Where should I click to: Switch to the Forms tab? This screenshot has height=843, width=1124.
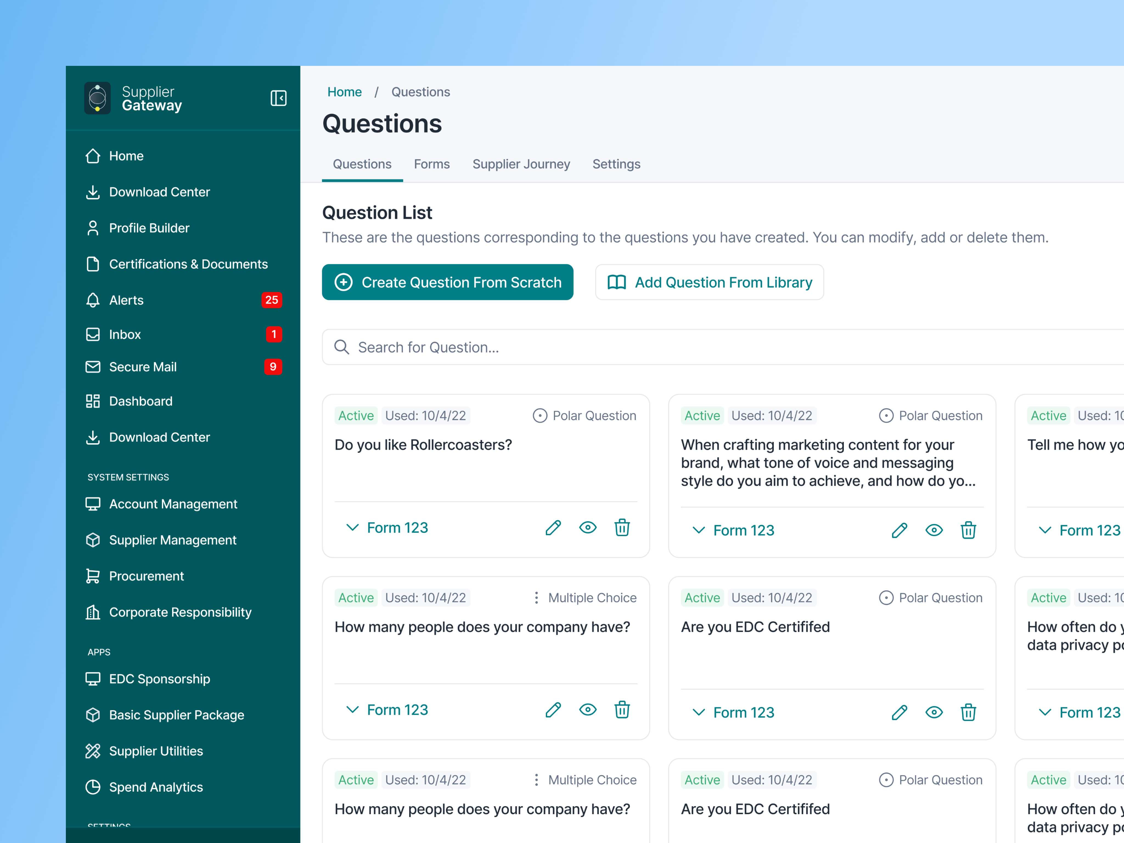[431, 164]
